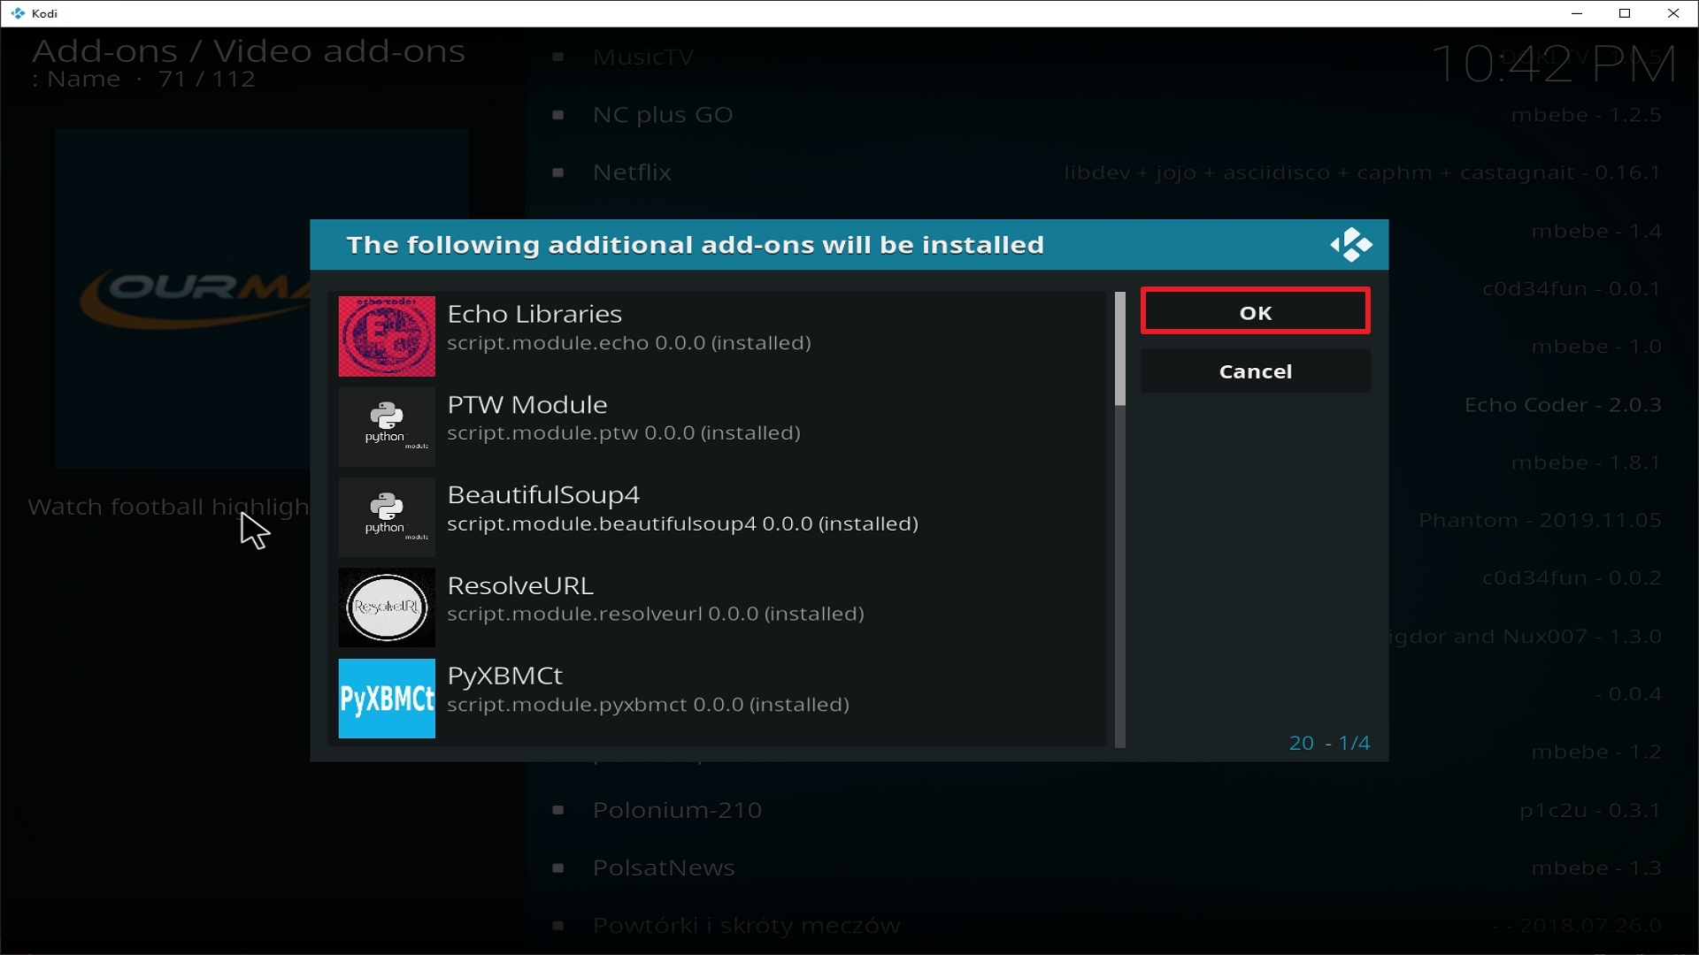Click the p1c2u - 0.3.1 author text
1699x955 pixels.
1590,811
